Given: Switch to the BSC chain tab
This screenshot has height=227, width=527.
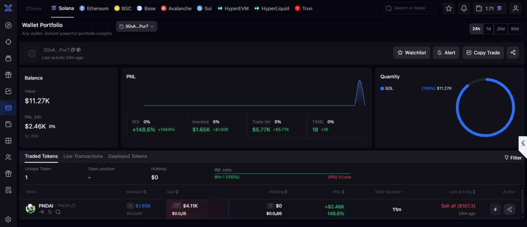Looking at the screenshot, I should [123, 8].
